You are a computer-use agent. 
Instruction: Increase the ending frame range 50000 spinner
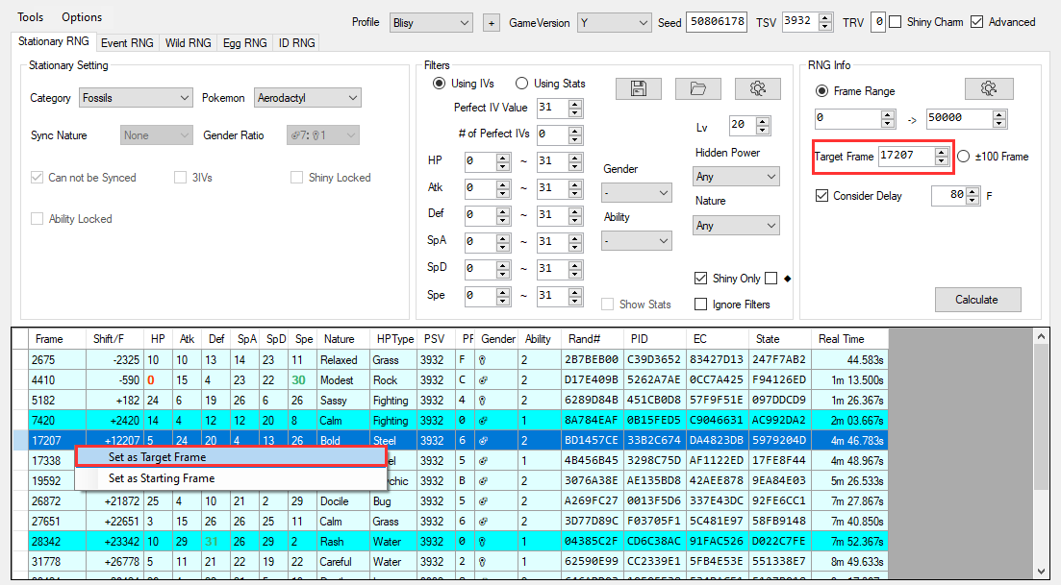(x=998, y=114)
